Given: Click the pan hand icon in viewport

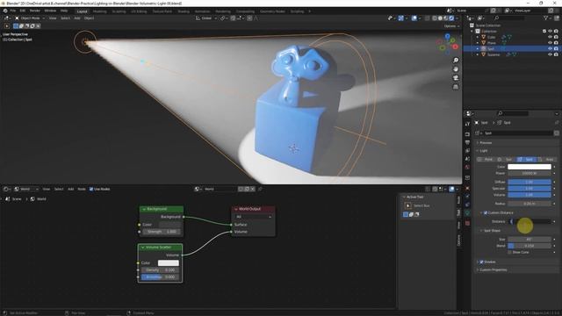Looking at the screenshot, I should [456, 69].
